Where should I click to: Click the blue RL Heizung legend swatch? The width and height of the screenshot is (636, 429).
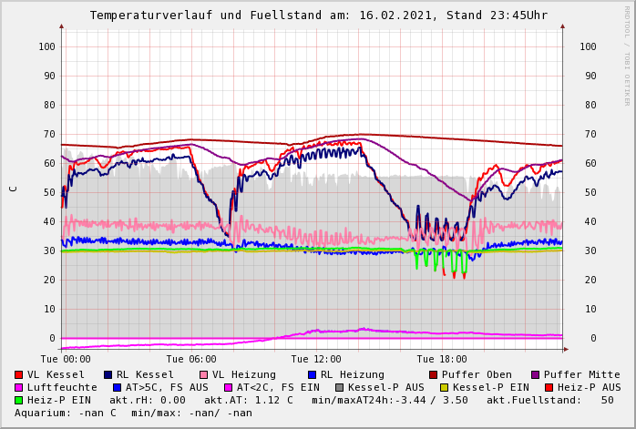pos(312,374)
